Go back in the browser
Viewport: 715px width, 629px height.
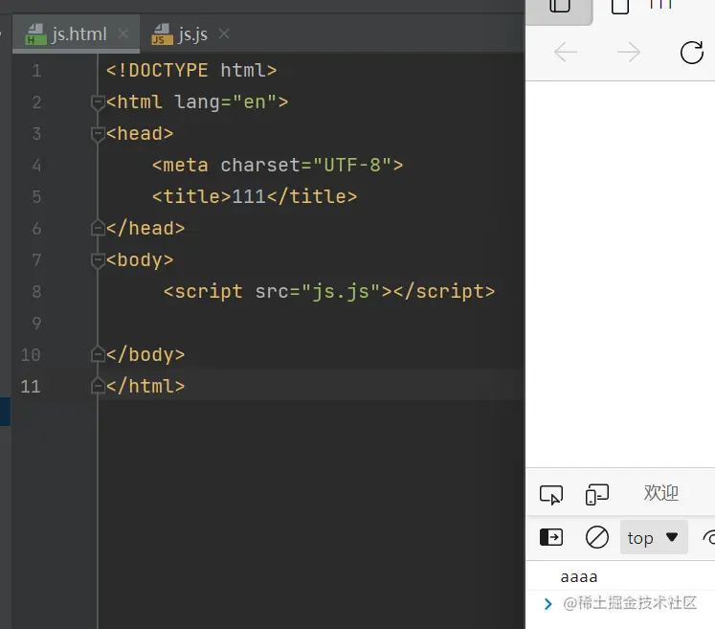point(566,52)
